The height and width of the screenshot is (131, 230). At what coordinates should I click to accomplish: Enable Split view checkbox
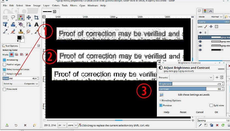tap(211, 105)
